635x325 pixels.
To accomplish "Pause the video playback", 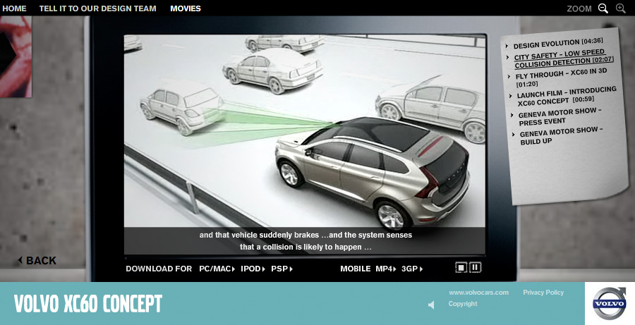I will coord(476,267).
